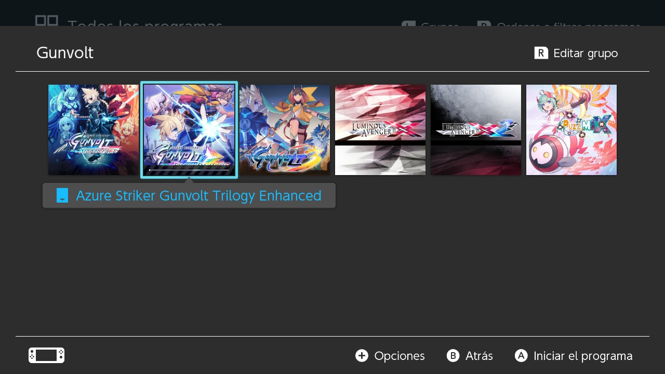Go back with Atrás
The height and width of the screenshot is (374, 665).
(479, 356)
